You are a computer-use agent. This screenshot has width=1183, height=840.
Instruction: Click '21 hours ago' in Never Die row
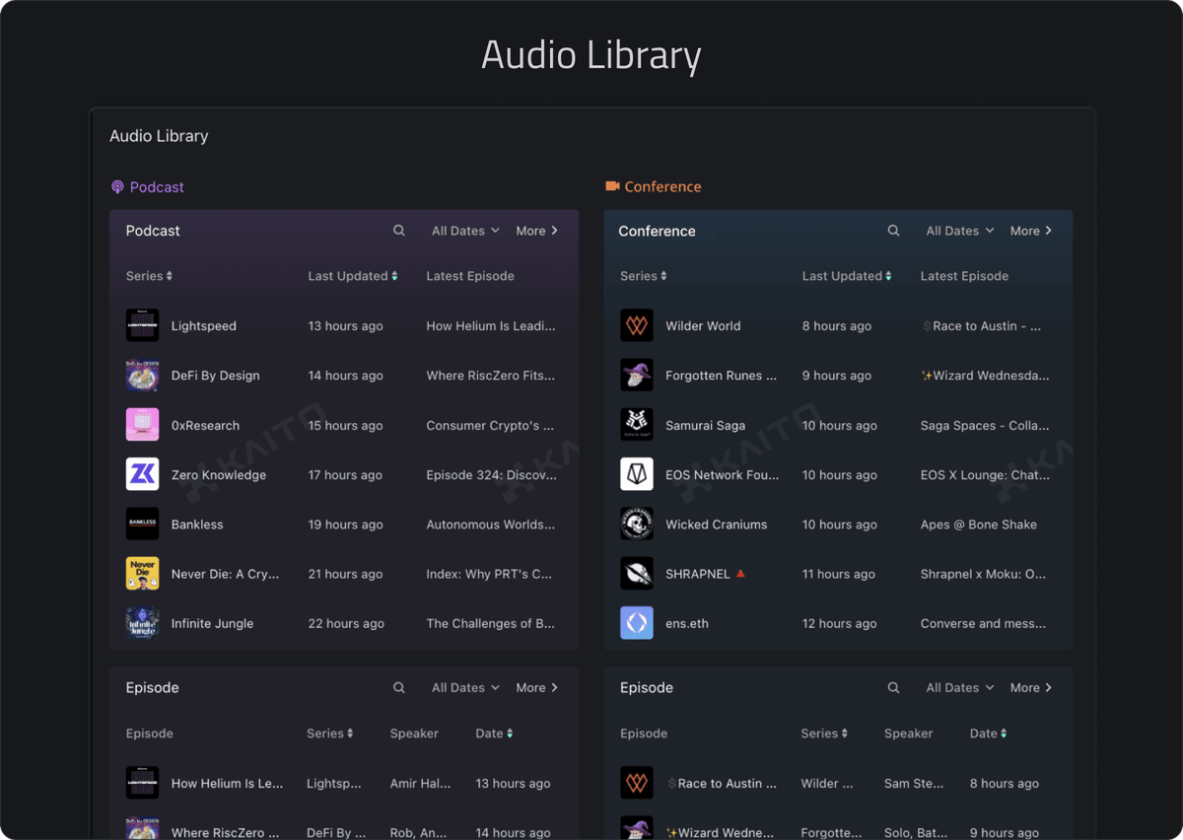point(345,575)
